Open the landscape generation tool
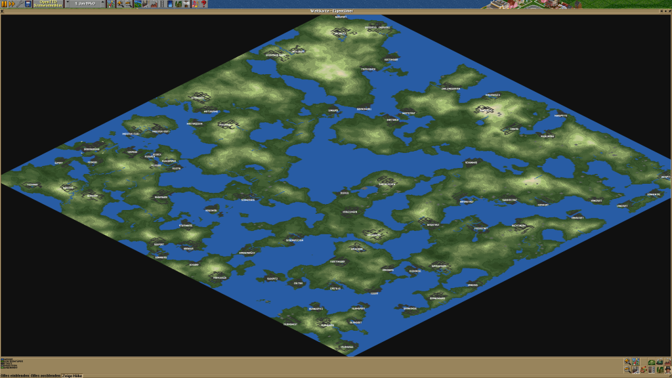This screenshot has width=672, height=378. click(x=138, y=4)
